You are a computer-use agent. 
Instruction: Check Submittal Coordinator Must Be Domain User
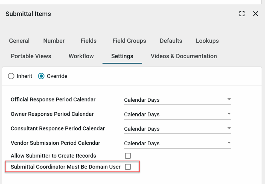tap(128, 167)
